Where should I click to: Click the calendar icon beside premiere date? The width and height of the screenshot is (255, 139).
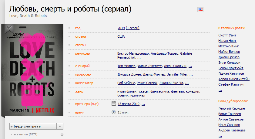click(x=114, y=103)
